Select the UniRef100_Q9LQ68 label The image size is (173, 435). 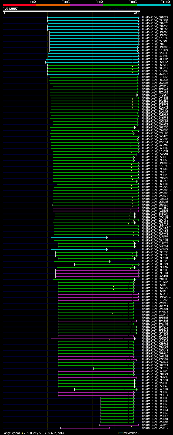point(155,160)
